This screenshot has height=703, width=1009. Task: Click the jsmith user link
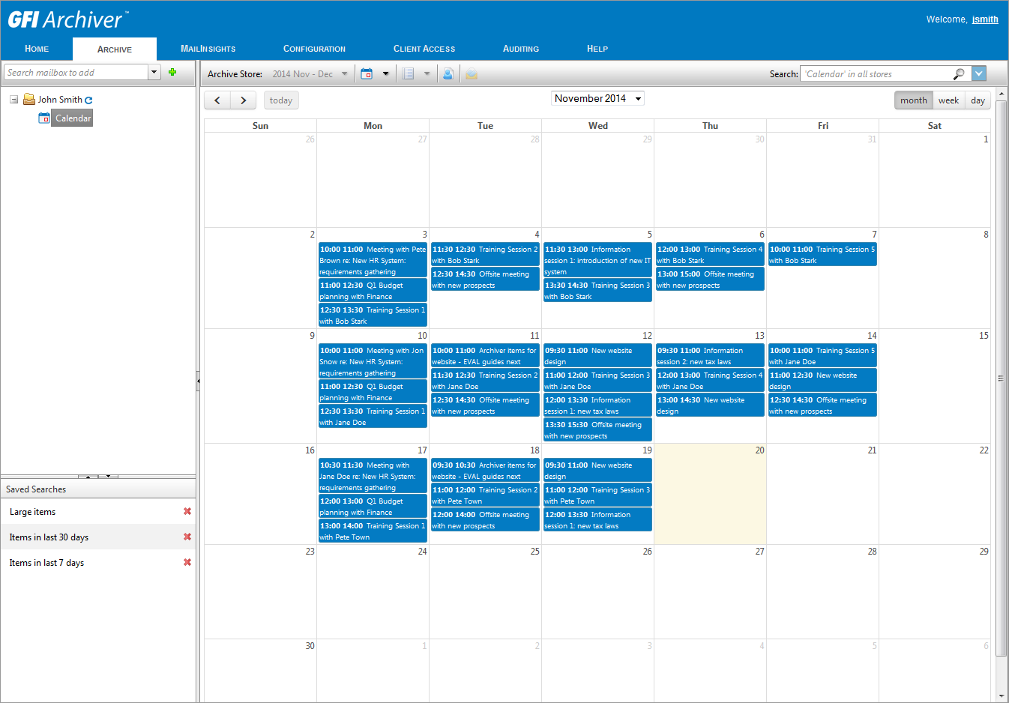click(984, 19)
